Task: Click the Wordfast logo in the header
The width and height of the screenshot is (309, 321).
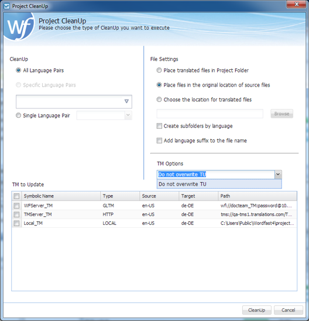Action: click(x=19, y=26)
